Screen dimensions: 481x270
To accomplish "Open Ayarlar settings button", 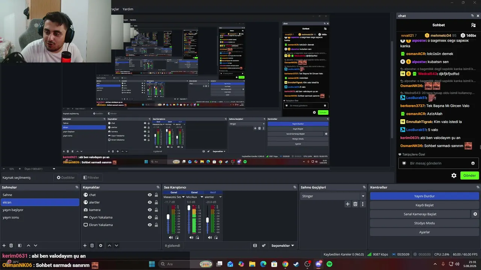I will [424, 232].
